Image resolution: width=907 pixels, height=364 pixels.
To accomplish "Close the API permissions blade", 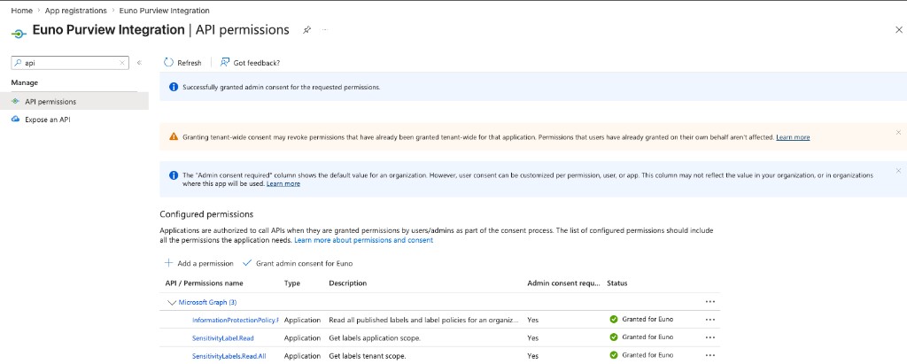I will [x=898, y=30].
